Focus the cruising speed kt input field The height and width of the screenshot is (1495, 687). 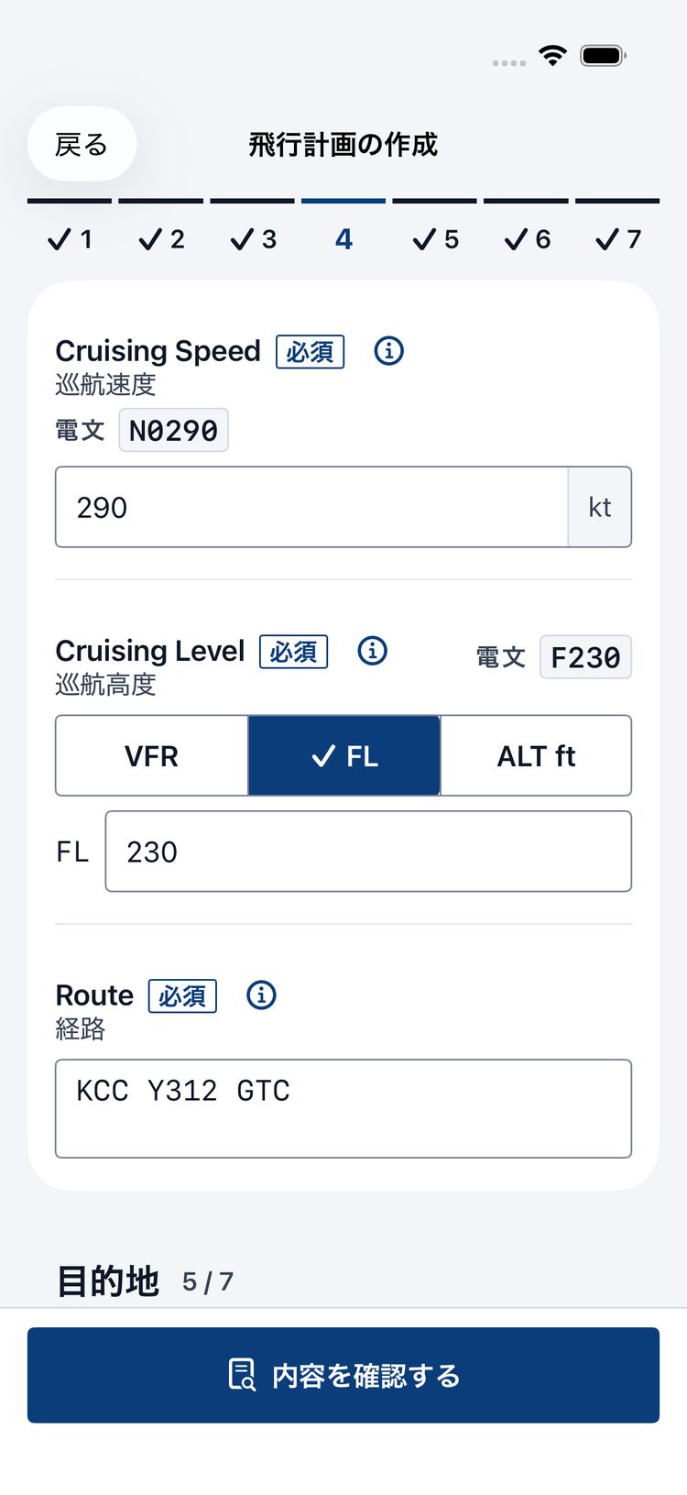tap(312, 507)
